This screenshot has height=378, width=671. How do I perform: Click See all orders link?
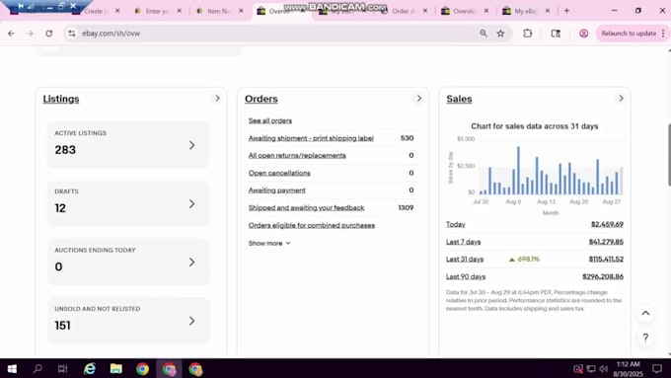click(x=270, y=120)
